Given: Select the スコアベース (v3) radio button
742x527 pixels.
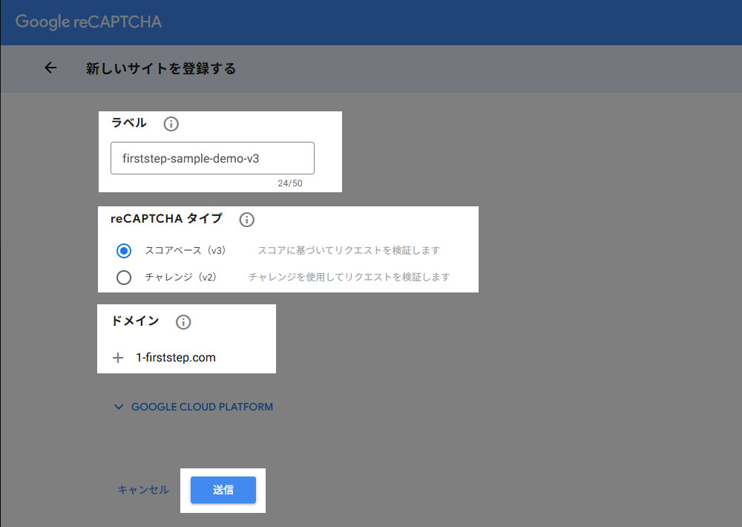Looking at the screenshot, I should pyautogui.click(x=124, y=251).
